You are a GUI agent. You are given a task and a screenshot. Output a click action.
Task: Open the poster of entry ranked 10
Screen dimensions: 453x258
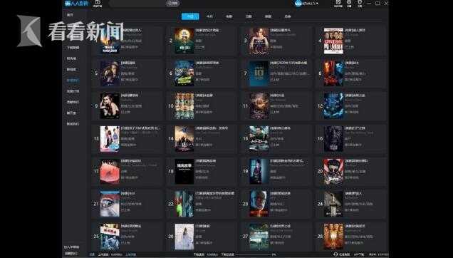pos(184,106)
